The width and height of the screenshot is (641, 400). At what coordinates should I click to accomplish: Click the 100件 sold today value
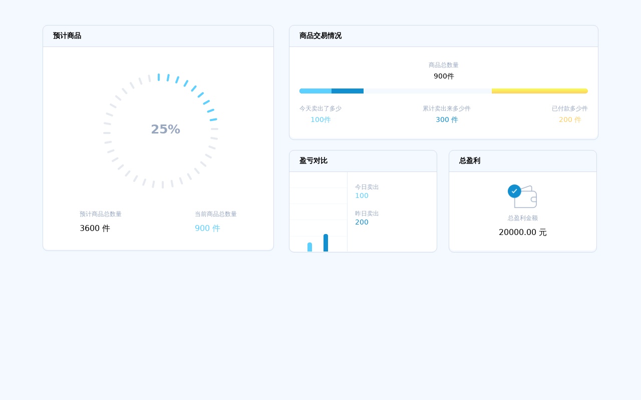tap(320, 120)
